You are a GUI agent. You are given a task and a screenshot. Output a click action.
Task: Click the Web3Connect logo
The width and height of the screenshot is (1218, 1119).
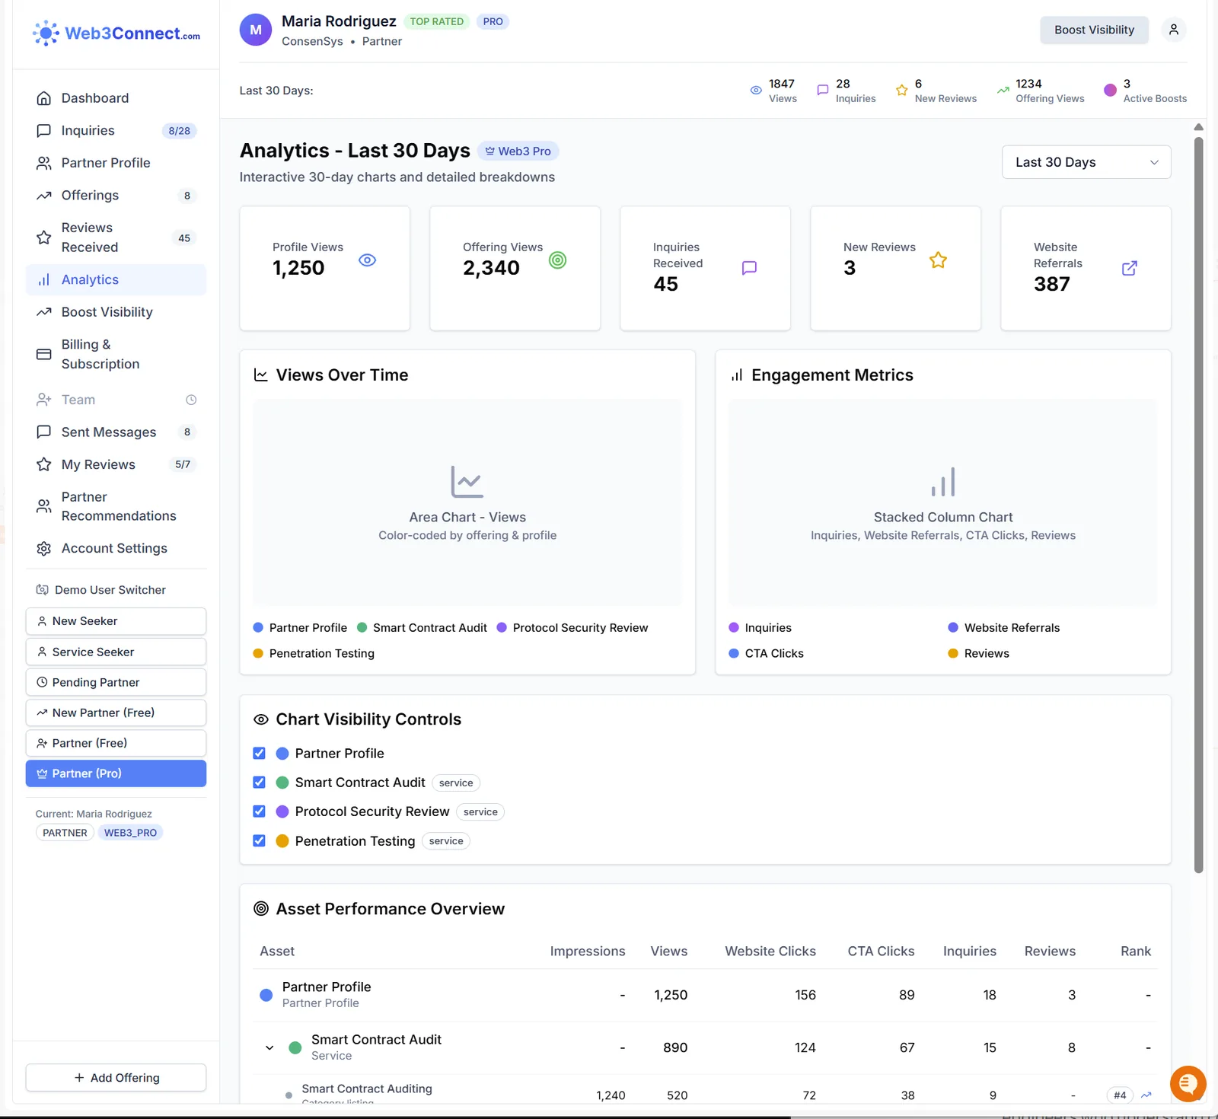point(116,33)
